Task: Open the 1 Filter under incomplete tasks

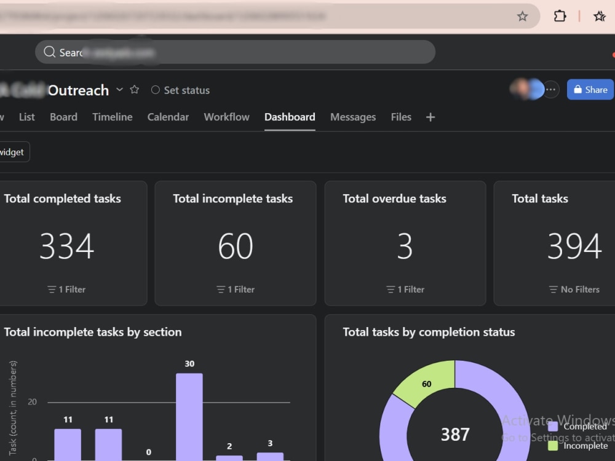Action: click(236, 290)
